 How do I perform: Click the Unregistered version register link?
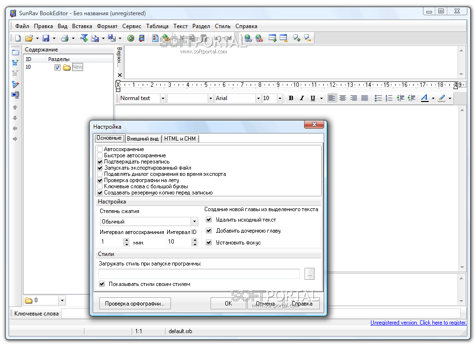(x=418, y=323)
